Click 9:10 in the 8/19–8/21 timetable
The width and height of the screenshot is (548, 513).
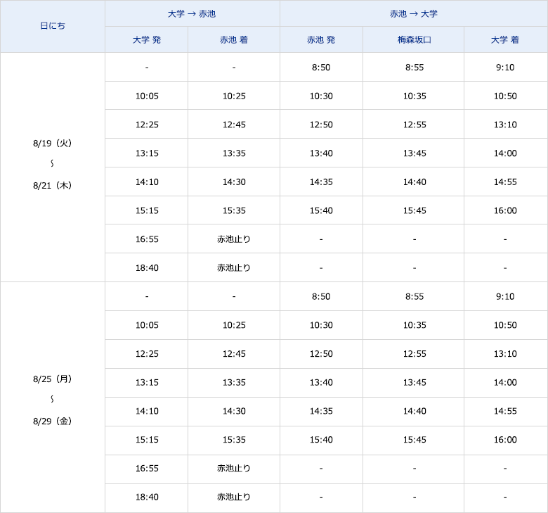pyautogui.click(x=505, y=68)
